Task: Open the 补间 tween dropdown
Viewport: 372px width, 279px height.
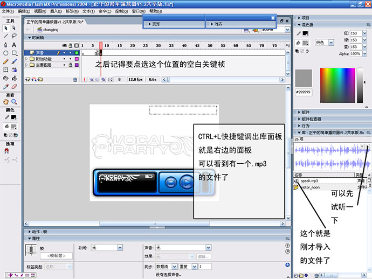Action: (120, 248)
